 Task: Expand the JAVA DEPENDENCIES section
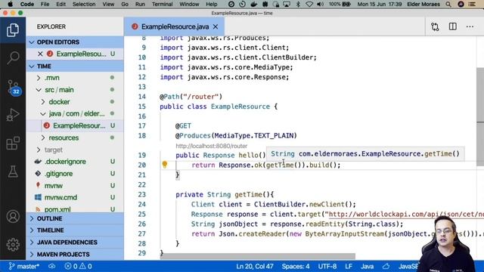pyautogui.click(x=75, y=243)
